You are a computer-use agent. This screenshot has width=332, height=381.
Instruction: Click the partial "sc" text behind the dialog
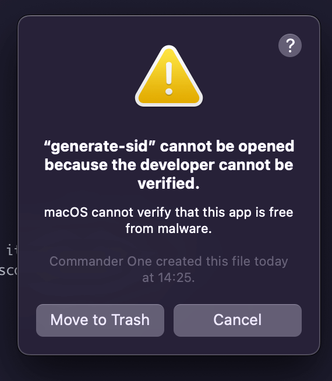[9, 270]
